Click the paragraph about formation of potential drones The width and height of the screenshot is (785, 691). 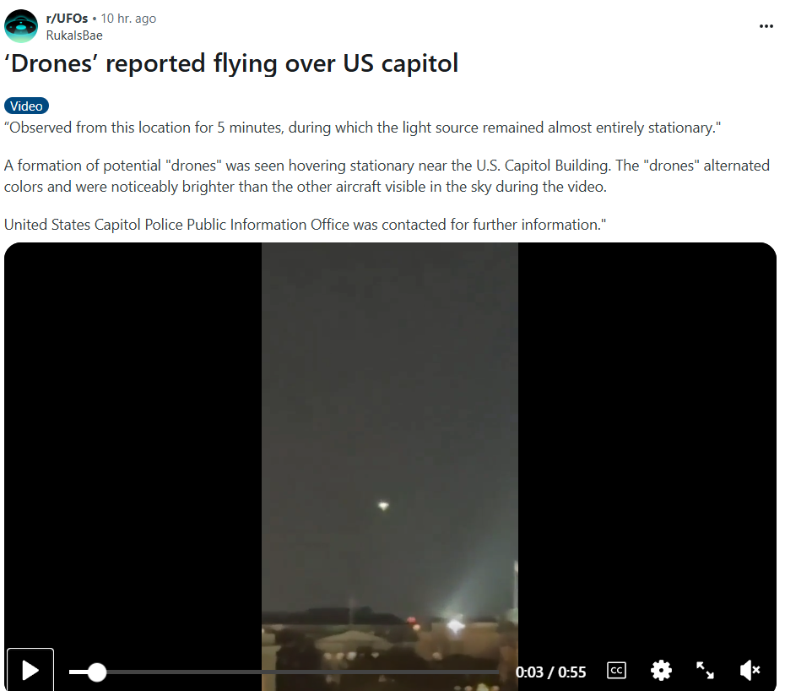click(x=387, y=176)
